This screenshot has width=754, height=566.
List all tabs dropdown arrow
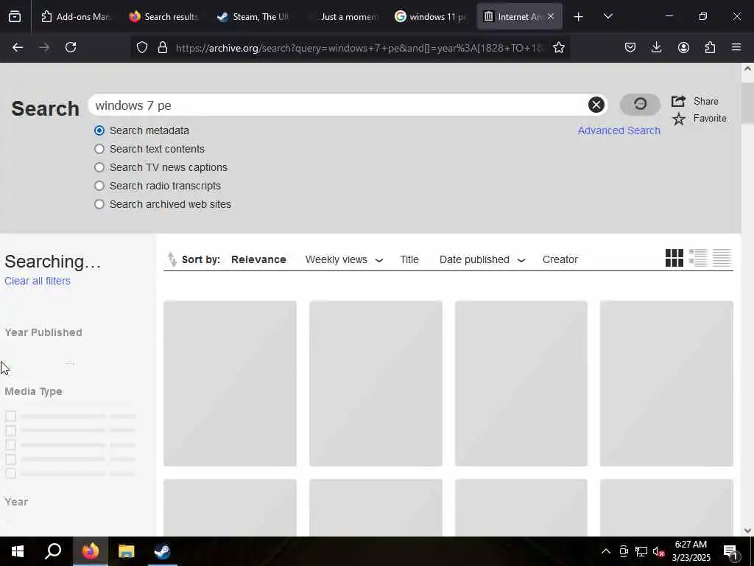(x=607, y=17)
